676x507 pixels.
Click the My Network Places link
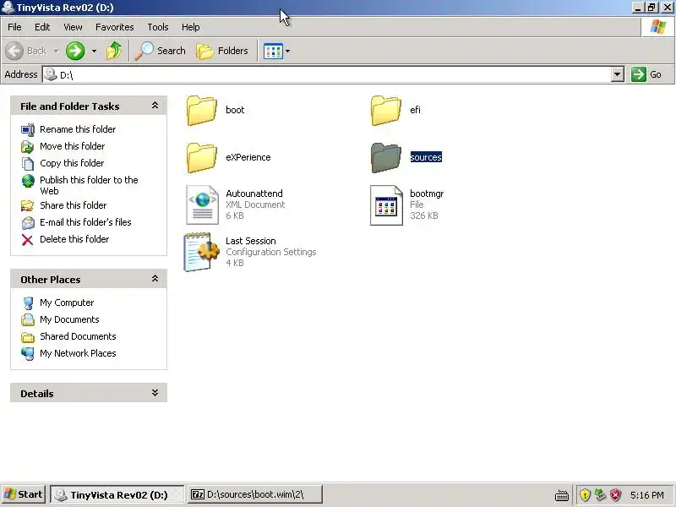click(78, 353)
